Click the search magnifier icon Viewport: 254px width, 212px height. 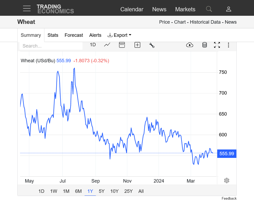pyautogui.click(x=209, y=9)
